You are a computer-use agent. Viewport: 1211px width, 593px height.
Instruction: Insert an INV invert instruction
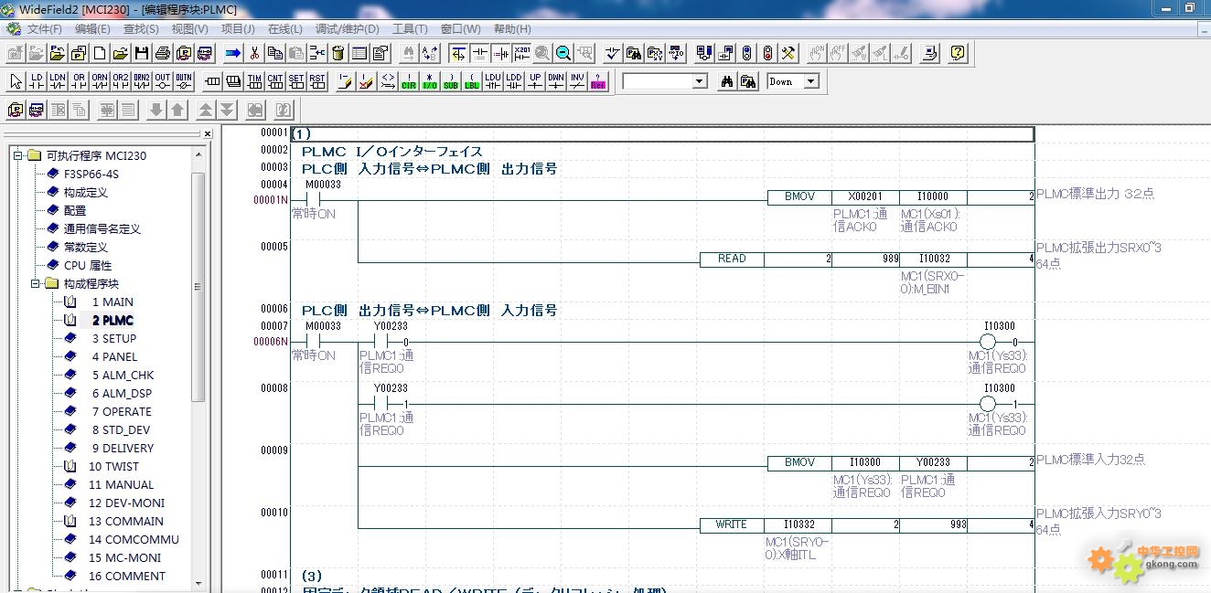pyautogui.click(x=577, y=81)
